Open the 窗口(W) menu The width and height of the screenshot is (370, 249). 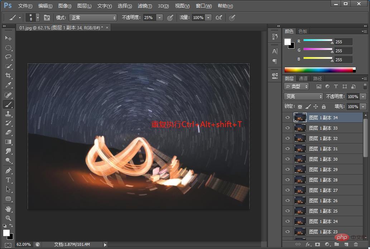pos(204,6)
